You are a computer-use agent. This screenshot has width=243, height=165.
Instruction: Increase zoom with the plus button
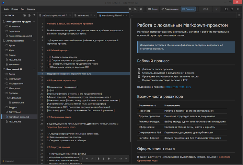tap(126, 158)
